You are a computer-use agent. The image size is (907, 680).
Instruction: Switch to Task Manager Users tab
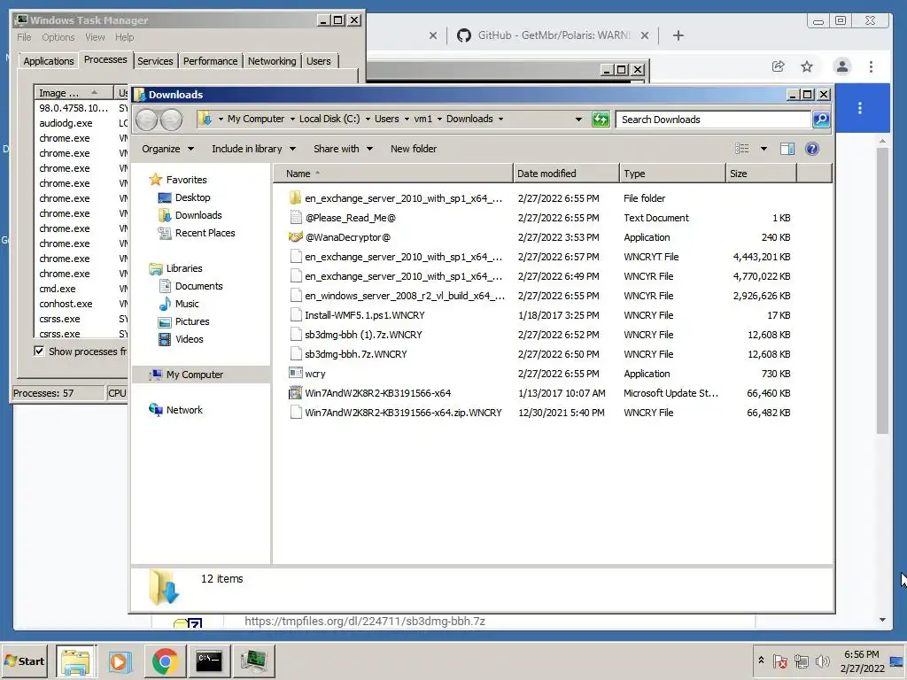[x=319, y=61]
